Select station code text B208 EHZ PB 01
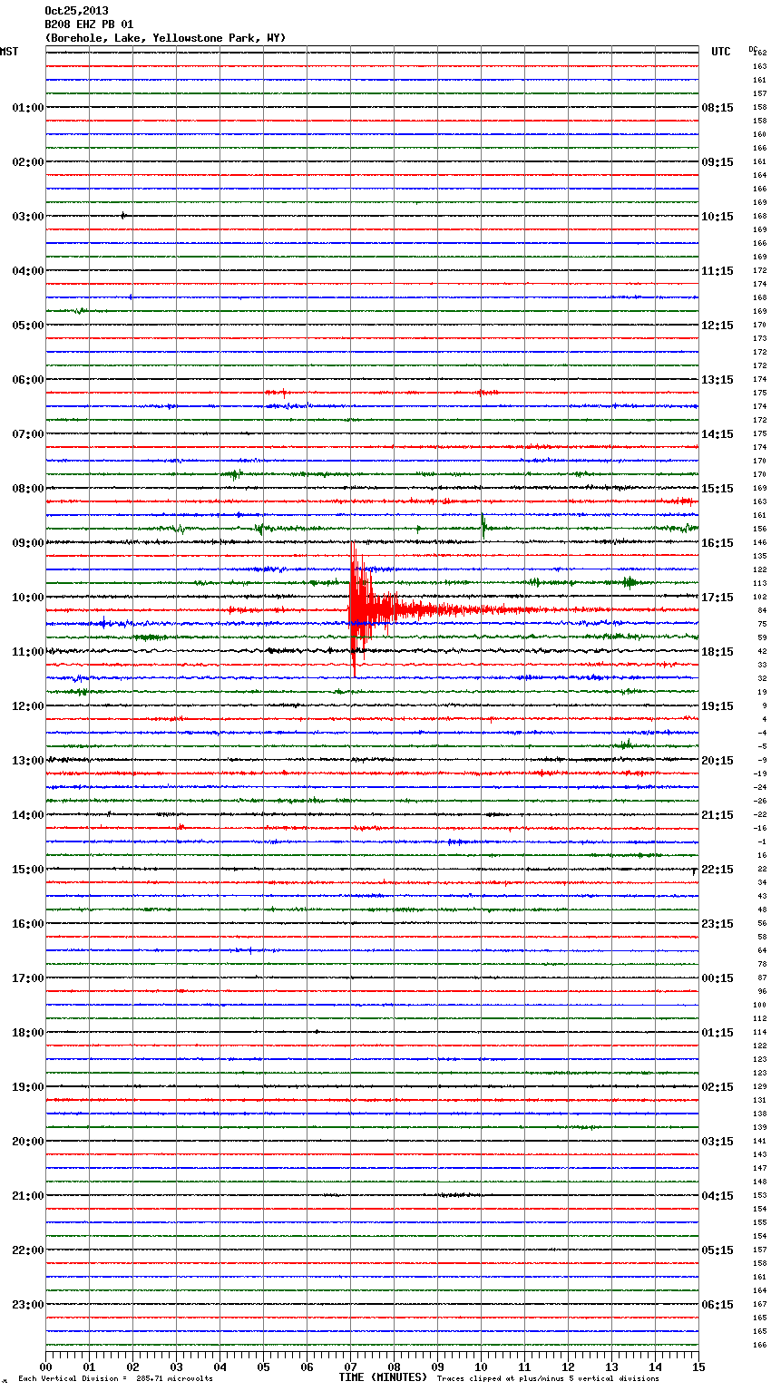The height and width of the screenshot is (1391, 771). pyautogui.click(x=89, y=24)
